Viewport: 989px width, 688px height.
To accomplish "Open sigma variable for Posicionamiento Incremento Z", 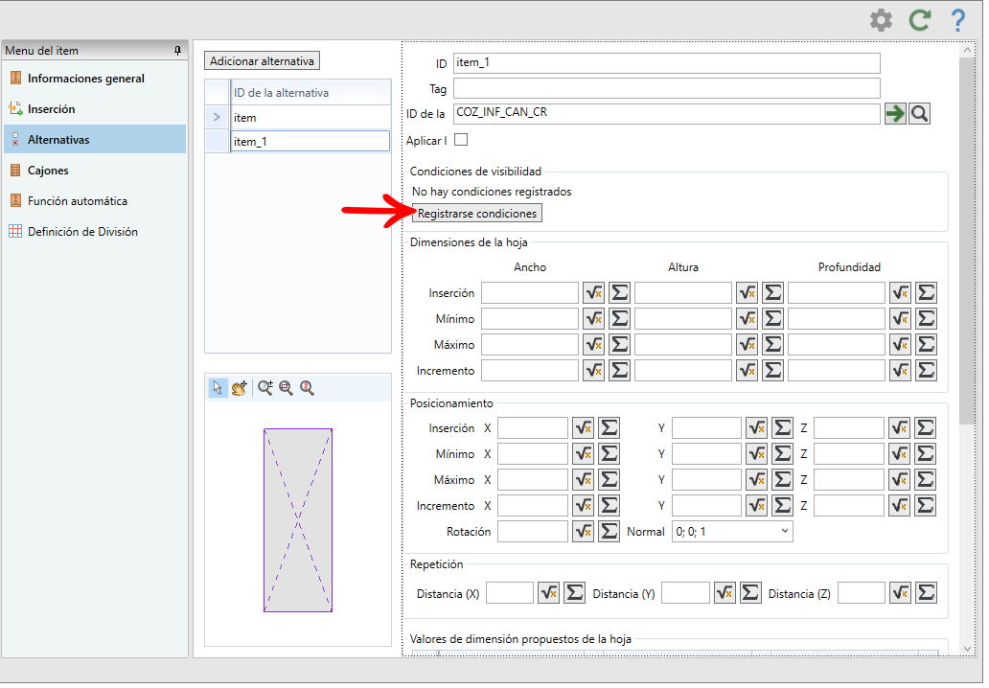I will coord(926,506).
